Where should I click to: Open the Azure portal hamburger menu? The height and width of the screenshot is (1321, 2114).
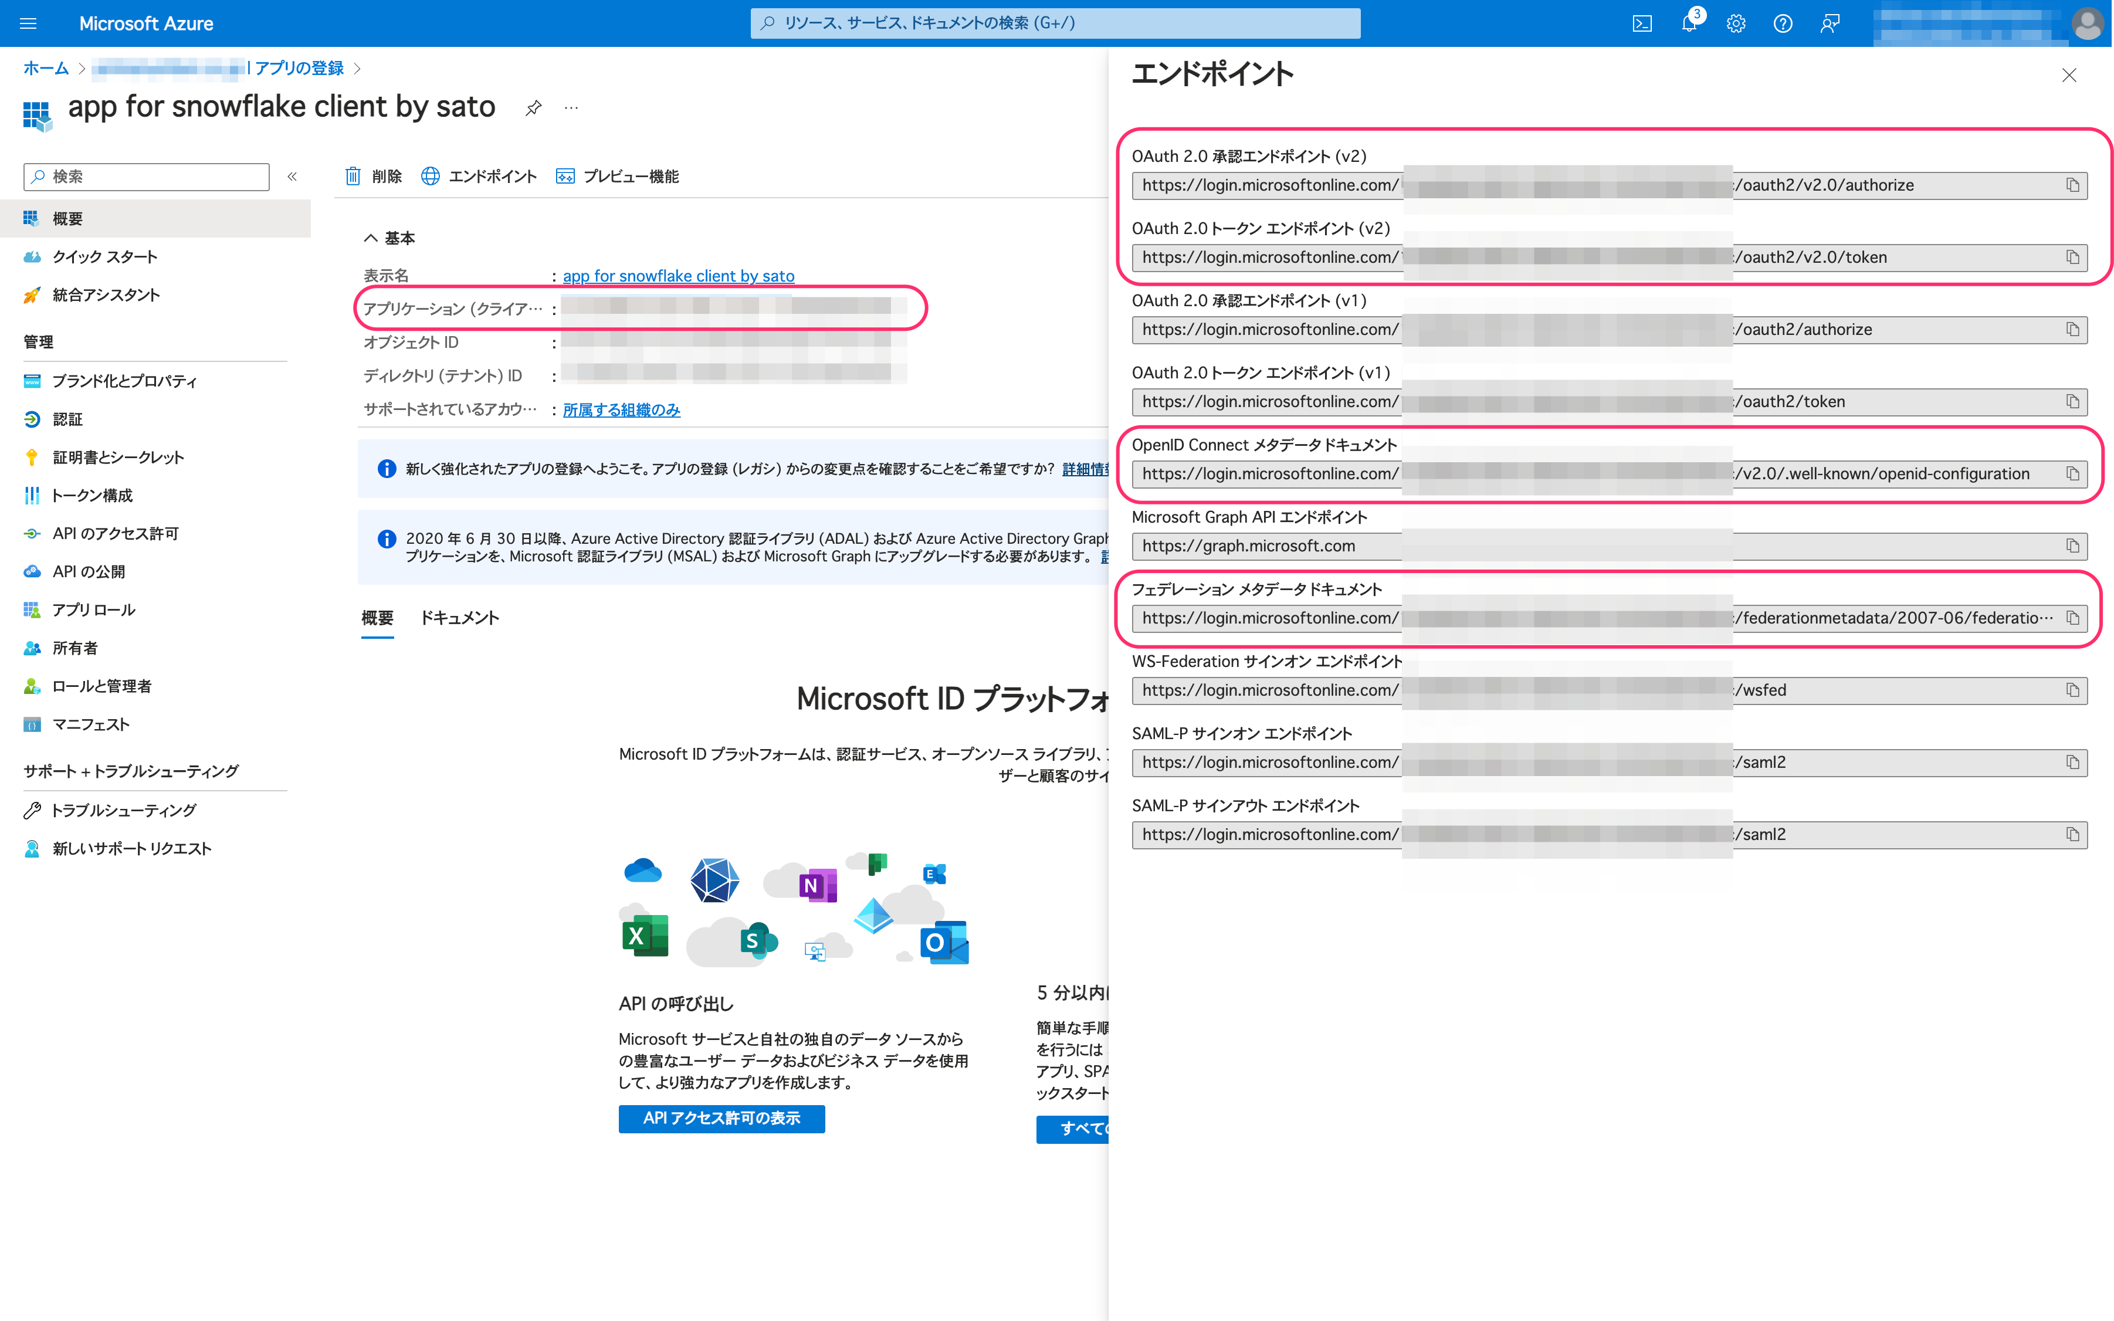click(28, 23)
